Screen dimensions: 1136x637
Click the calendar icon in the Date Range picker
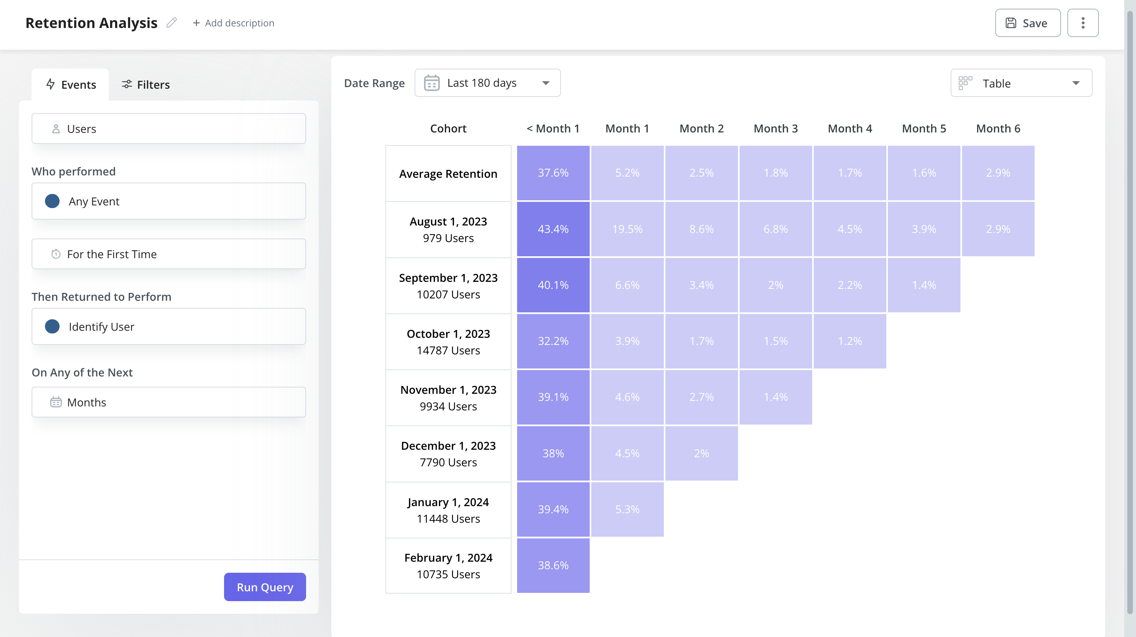pyautogui.click(x=432, y=82)
